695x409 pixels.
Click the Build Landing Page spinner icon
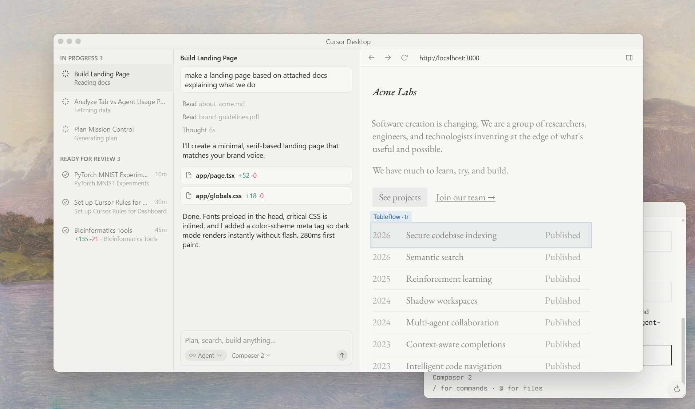tap(66, 74)
